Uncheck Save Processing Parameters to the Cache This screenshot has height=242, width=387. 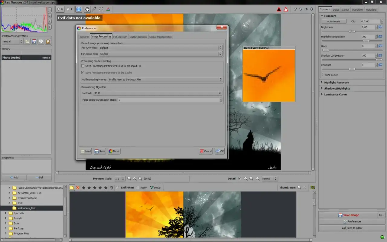83,73
